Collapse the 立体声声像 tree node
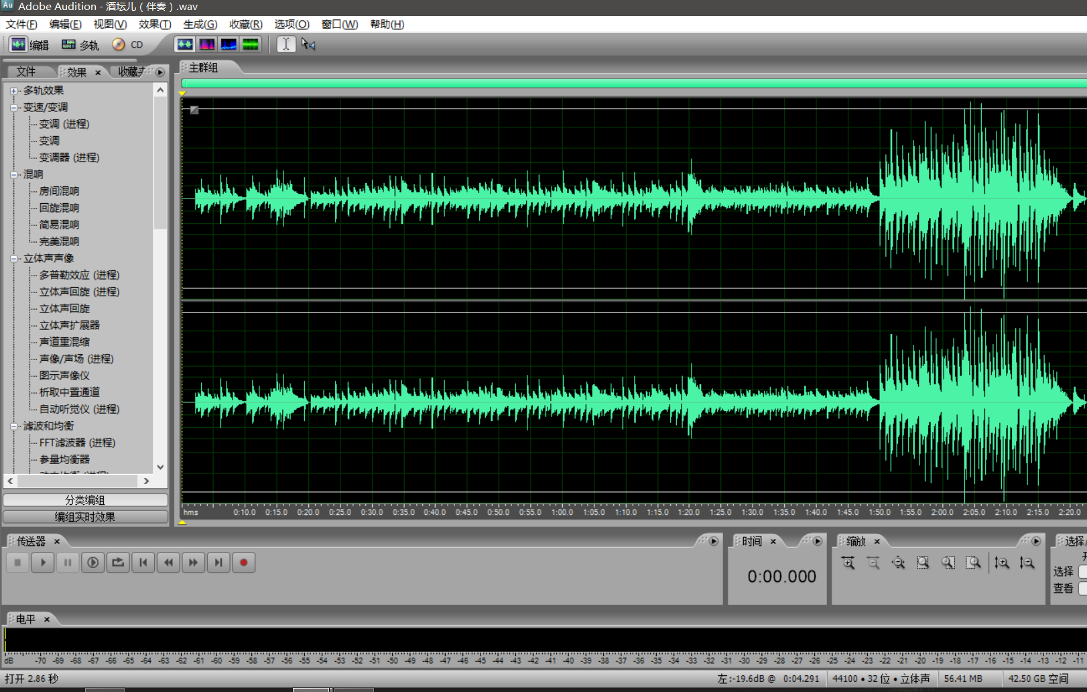1087x692 pixels. point(13,258)
